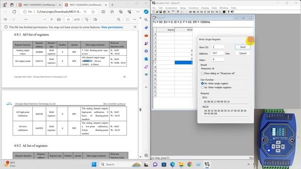Click function 15 toolbar button
The width and height of the screenshot is (301, 169).
(198, 12)
